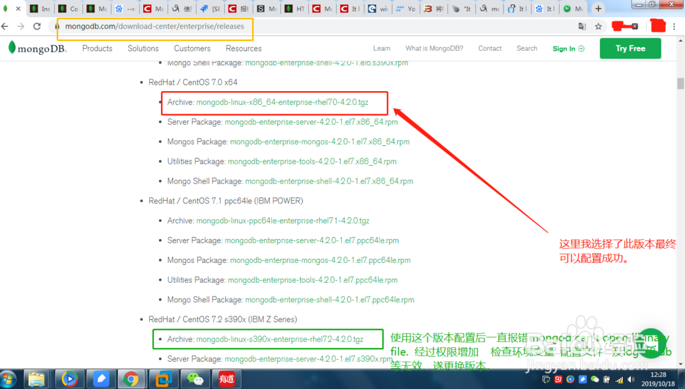The image size is (685, 389).
Task: Click the green Try Free button
Action: pyautogui.click(x=630, y=49)
